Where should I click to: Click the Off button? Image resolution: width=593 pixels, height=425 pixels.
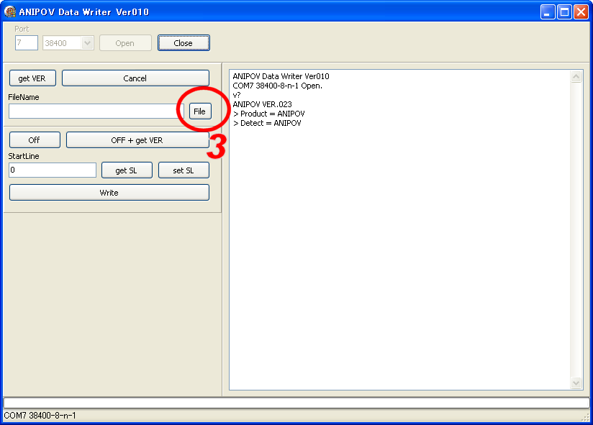point(35,140)
